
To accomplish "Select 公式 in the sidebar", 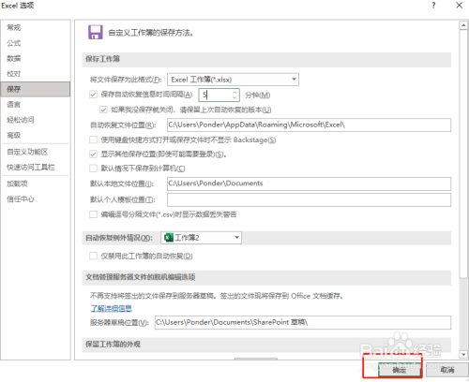I will [14, 43].
